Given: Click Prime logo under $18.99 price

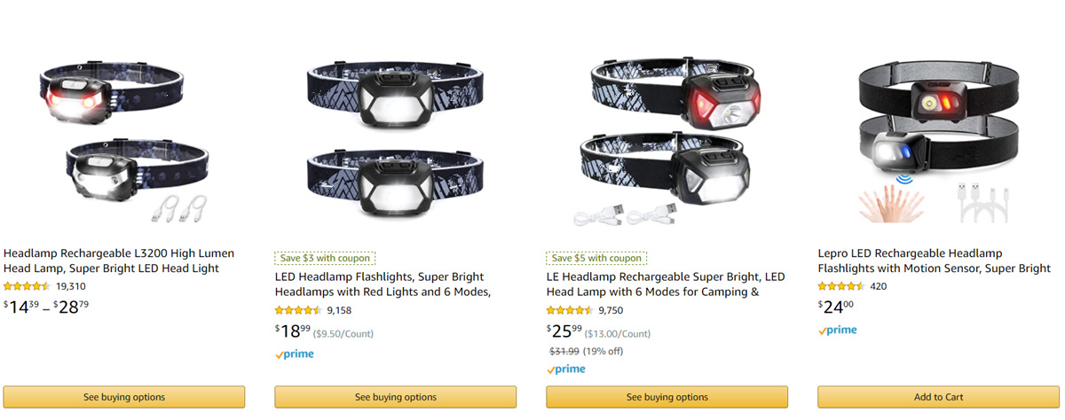Looking at the screenshot, I should 294,354.
